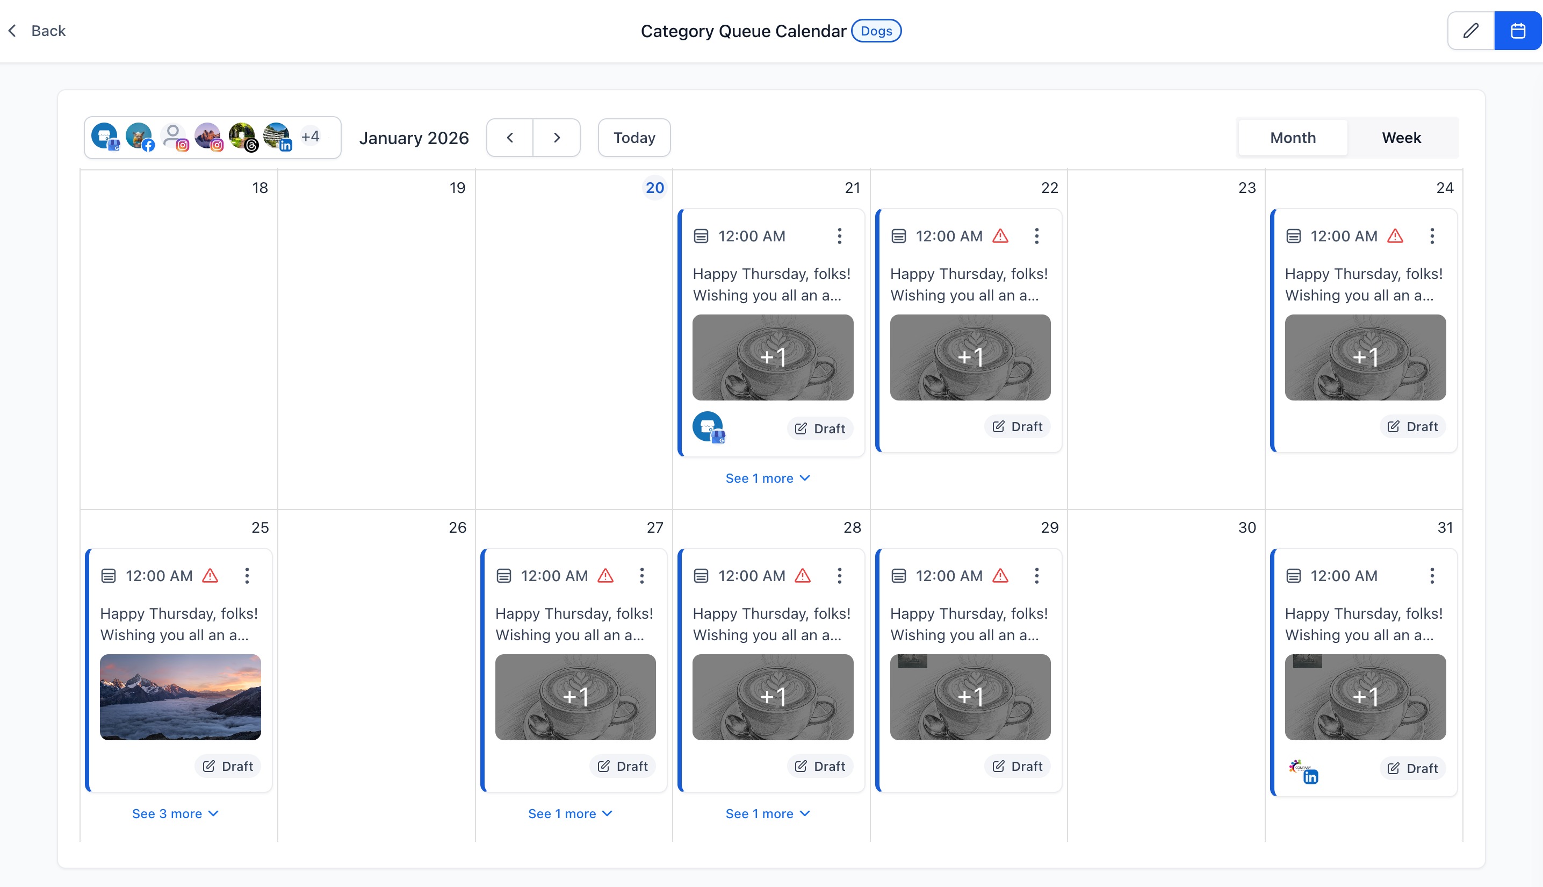Click the pencil edit icon in header
The image size is (1543, 887).
pos(1470,31)
